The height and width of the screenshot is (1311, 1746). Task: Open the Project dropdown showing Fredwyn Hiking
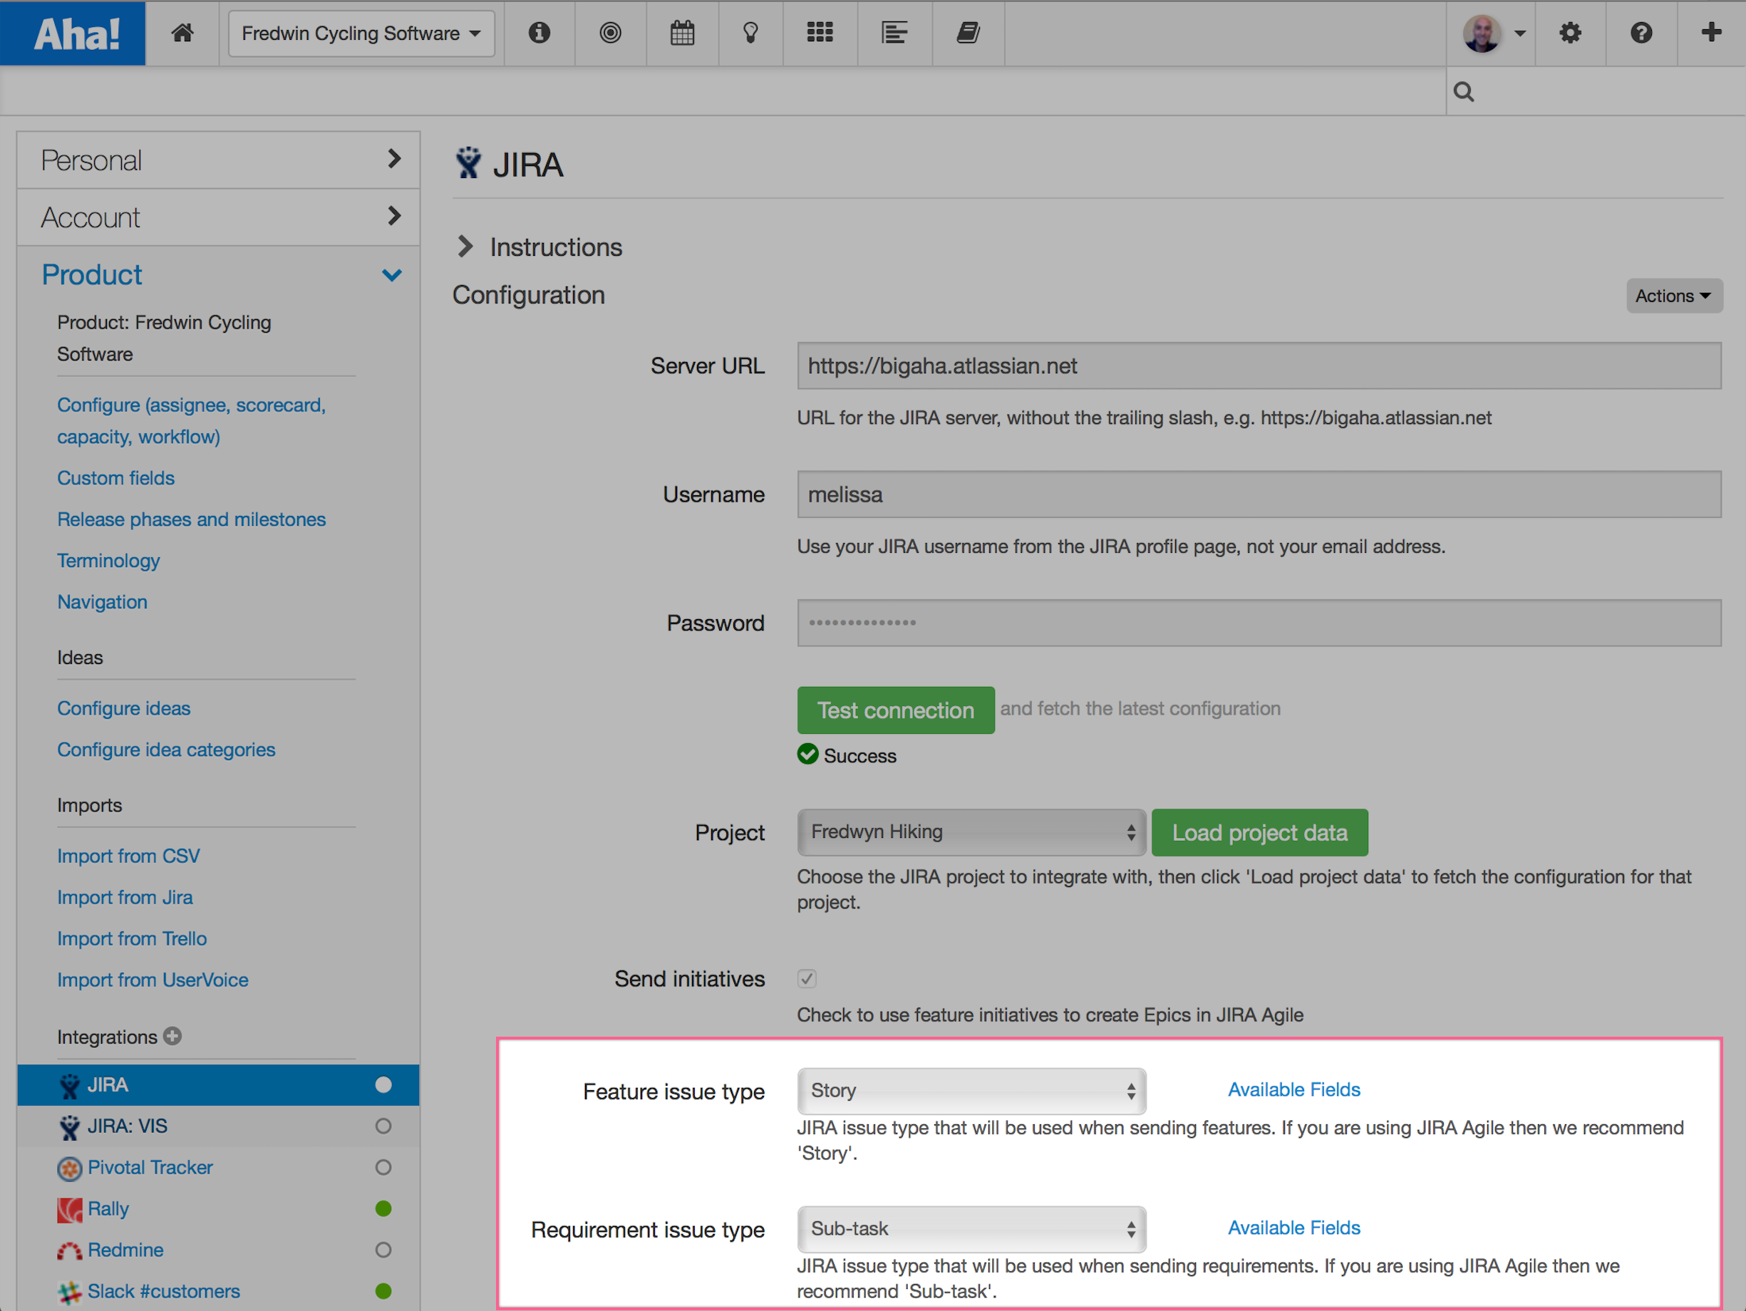(x=971, y=832)
